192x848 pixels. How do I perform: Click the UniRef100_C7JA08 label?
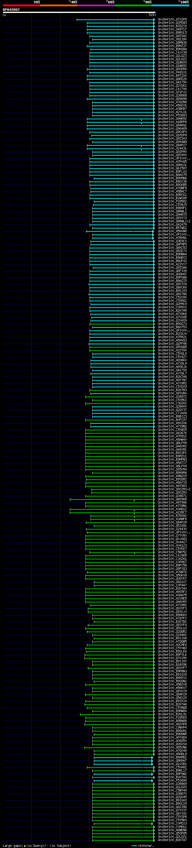tap(172, 413)
